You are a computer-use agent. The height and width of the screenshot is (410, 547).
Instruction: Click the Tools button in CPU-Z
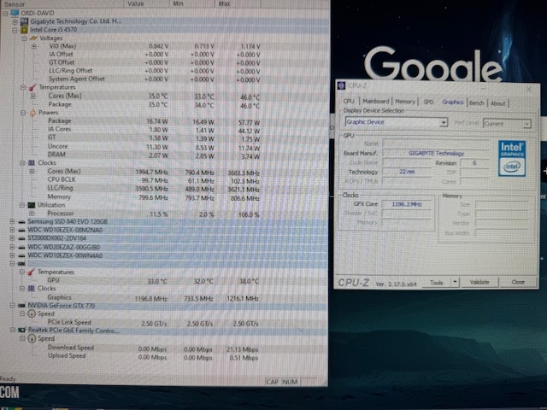pyautogui.click(x=436, y=283)
